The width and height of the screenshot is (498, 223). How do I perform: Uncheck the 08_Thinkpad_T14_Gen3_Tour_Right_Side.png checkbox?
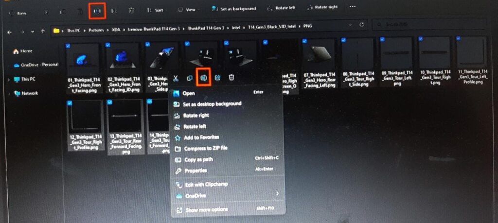343,40
